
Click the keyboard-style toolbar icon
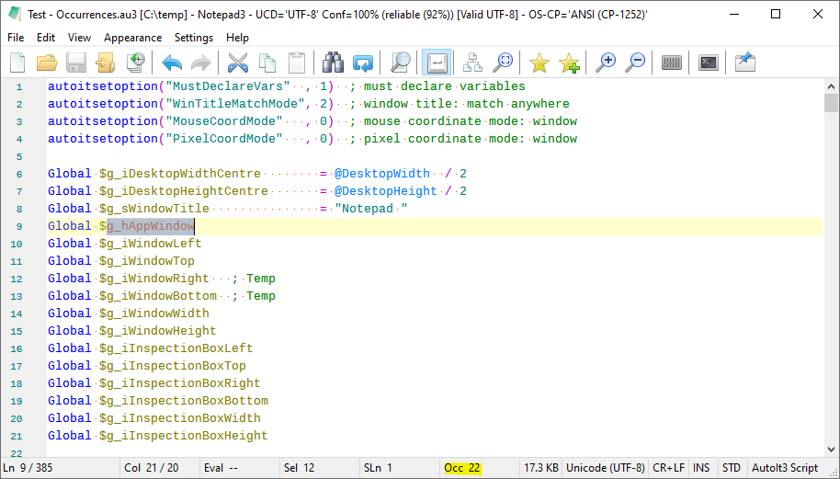671,63
